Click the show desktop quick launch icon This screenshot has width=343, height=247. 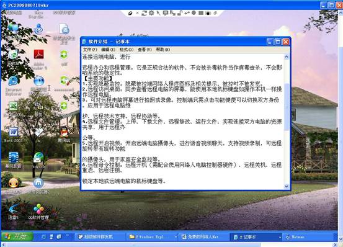(59, 236)
